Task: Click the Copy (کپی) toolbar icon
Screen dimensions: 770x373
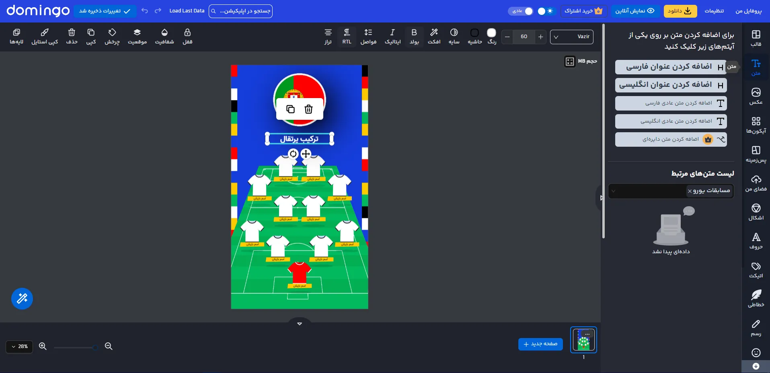Action: click(x=91, y=37)
